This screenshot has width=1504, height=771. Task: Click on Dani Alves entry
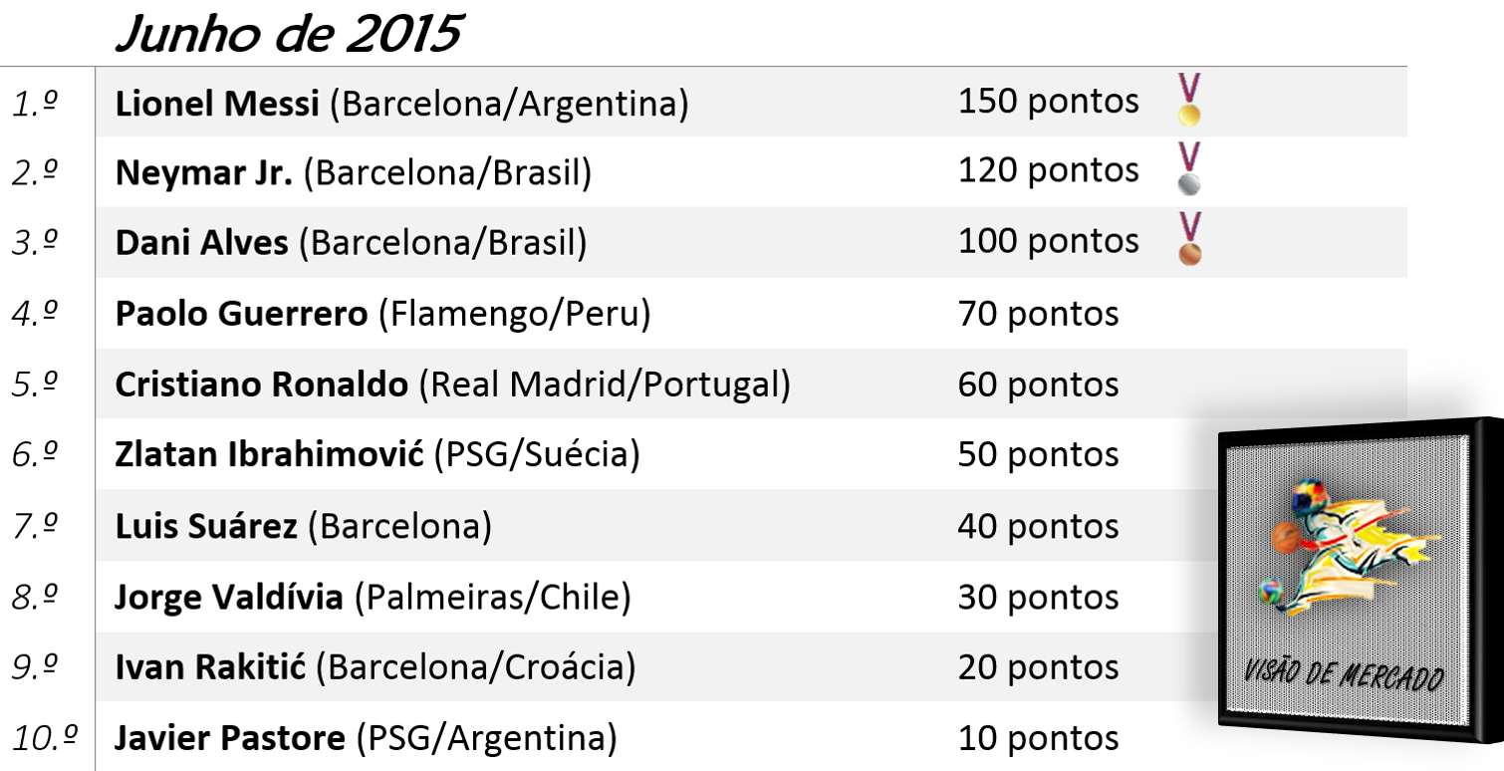pos(201,243)
